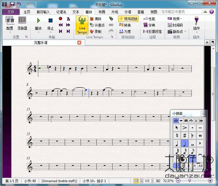Toggle the Live Tempo button
The image size is (218, 186).
click(82, 25)
